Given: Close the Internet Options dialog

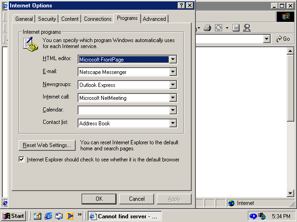Looking at the screenshot, I should click(190, 6).
